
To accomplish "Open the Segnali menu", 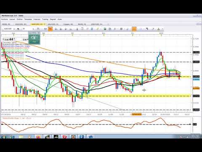I will pyautogui.click(x=53, y=19).
